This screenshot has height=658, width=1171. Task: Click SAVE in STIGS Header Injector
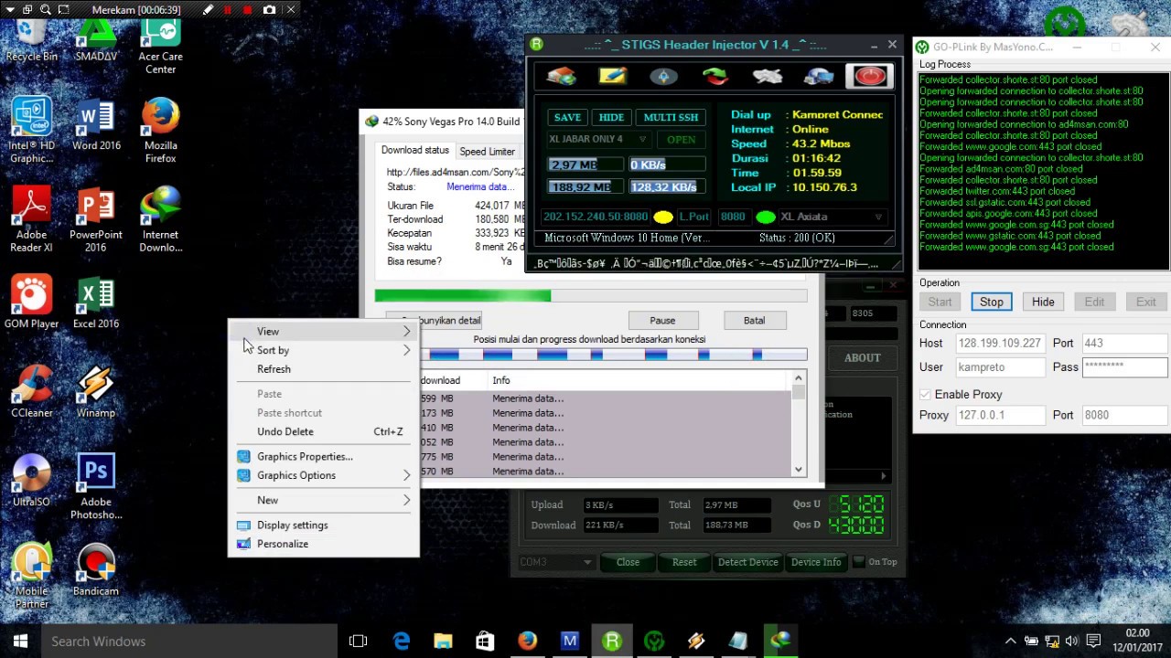(x=567, y=117)
